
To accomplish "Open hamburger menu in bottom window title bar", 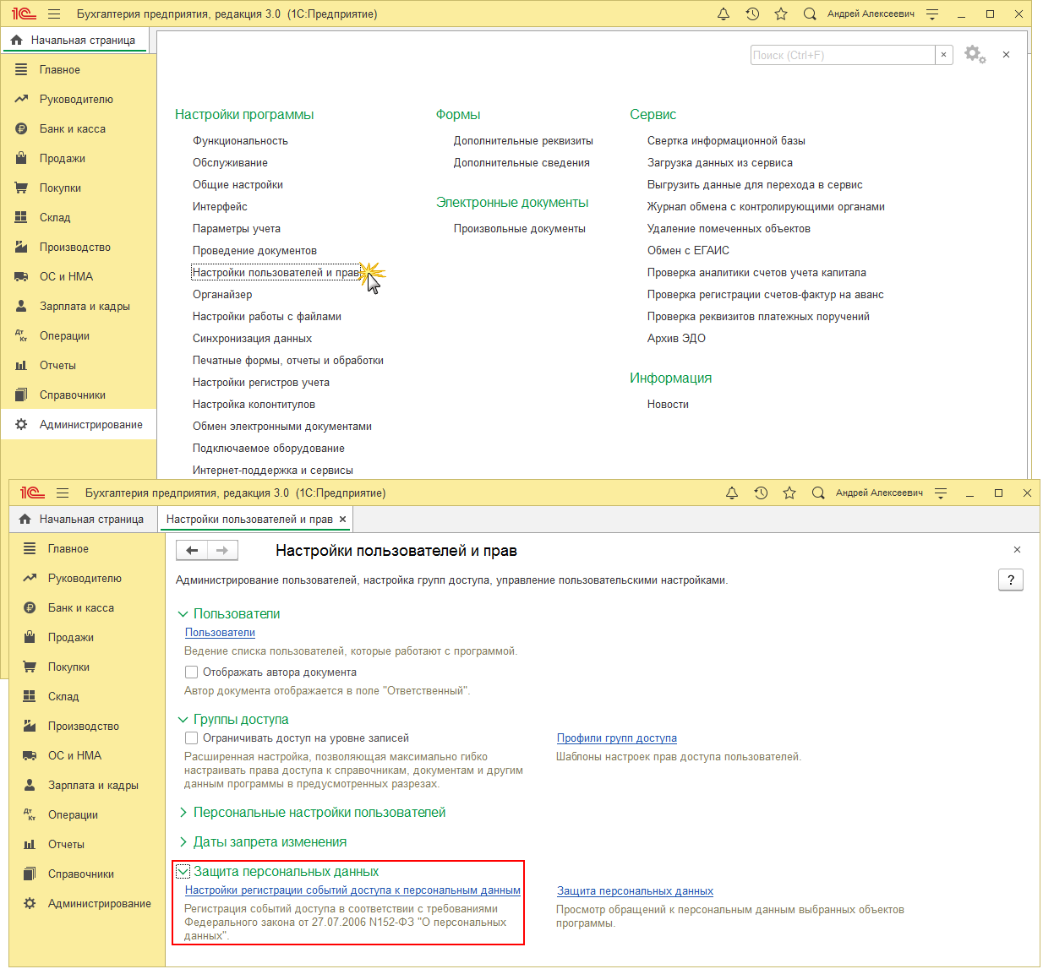I will pos(63,493).
